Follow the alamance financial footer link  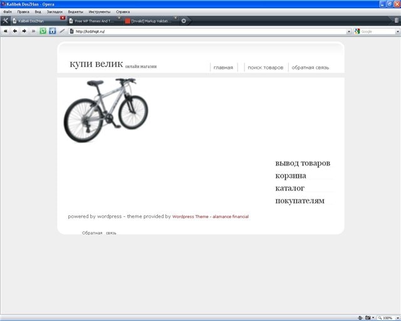click(x=231, y=216)
